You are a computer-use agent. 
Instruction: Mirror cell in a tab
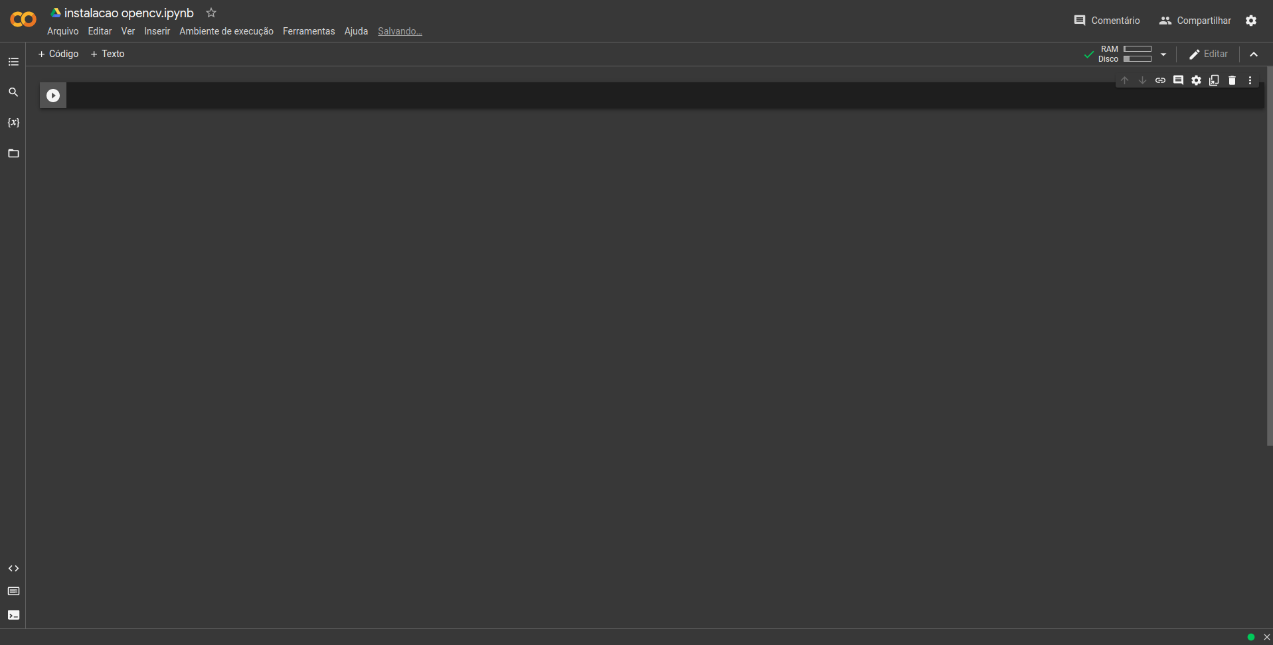click(1214, 80)
